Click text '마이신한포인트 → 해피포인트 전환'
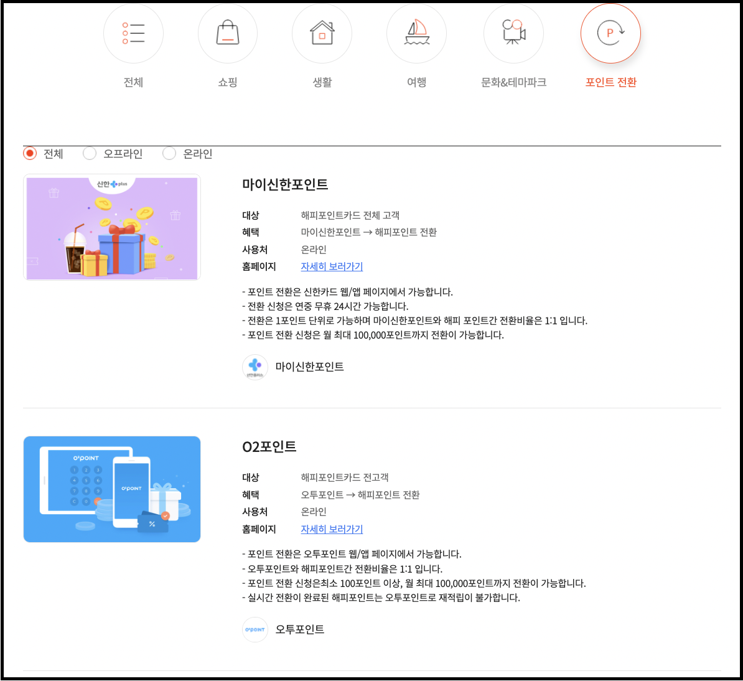This screenshot has height=681, width=743. (368, 232)
